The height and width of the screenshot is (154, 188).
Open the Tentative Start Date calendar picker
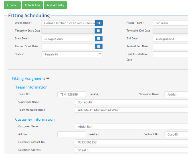pyautogui.click(x=98, y=31)
